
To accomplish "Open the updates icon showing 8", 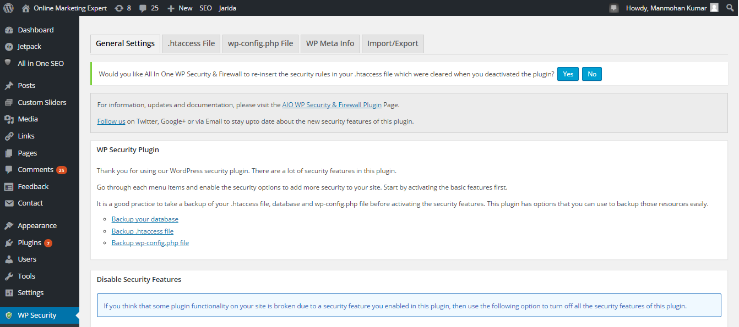I will (x=119, y=8).
